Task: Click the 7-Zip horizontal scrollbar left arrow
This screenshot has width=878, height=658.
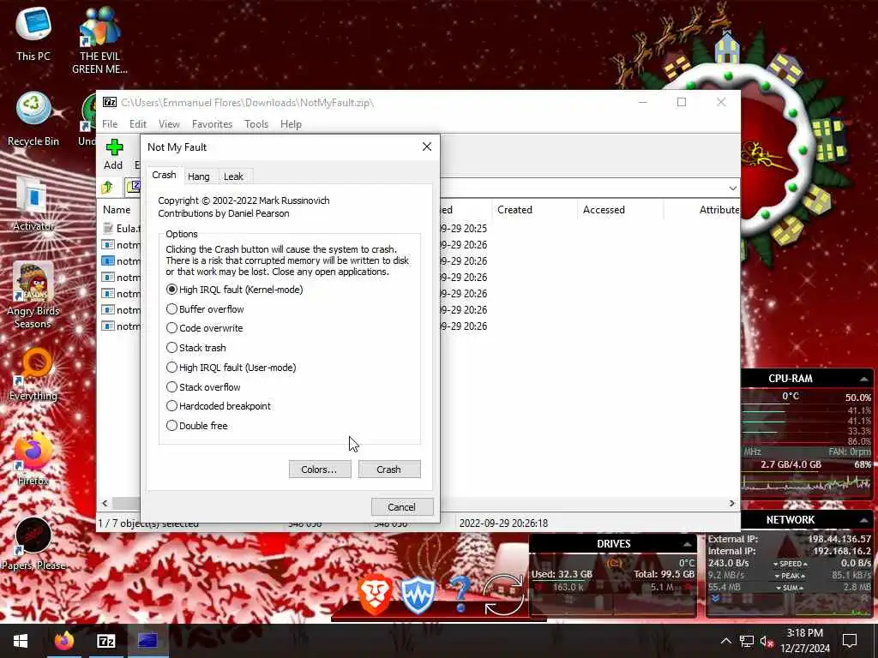Action: pyautogui.click(x=105, y=503)
